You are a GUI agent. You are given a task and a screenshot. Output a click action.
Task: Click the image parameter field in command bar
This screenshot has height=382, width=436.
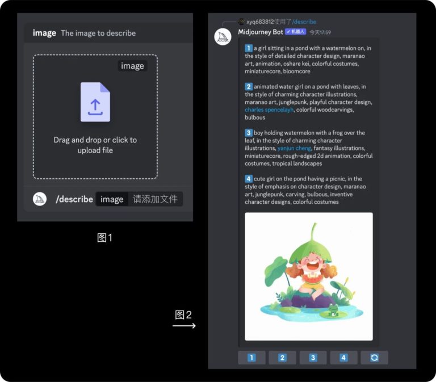click(x=112, y=199)
